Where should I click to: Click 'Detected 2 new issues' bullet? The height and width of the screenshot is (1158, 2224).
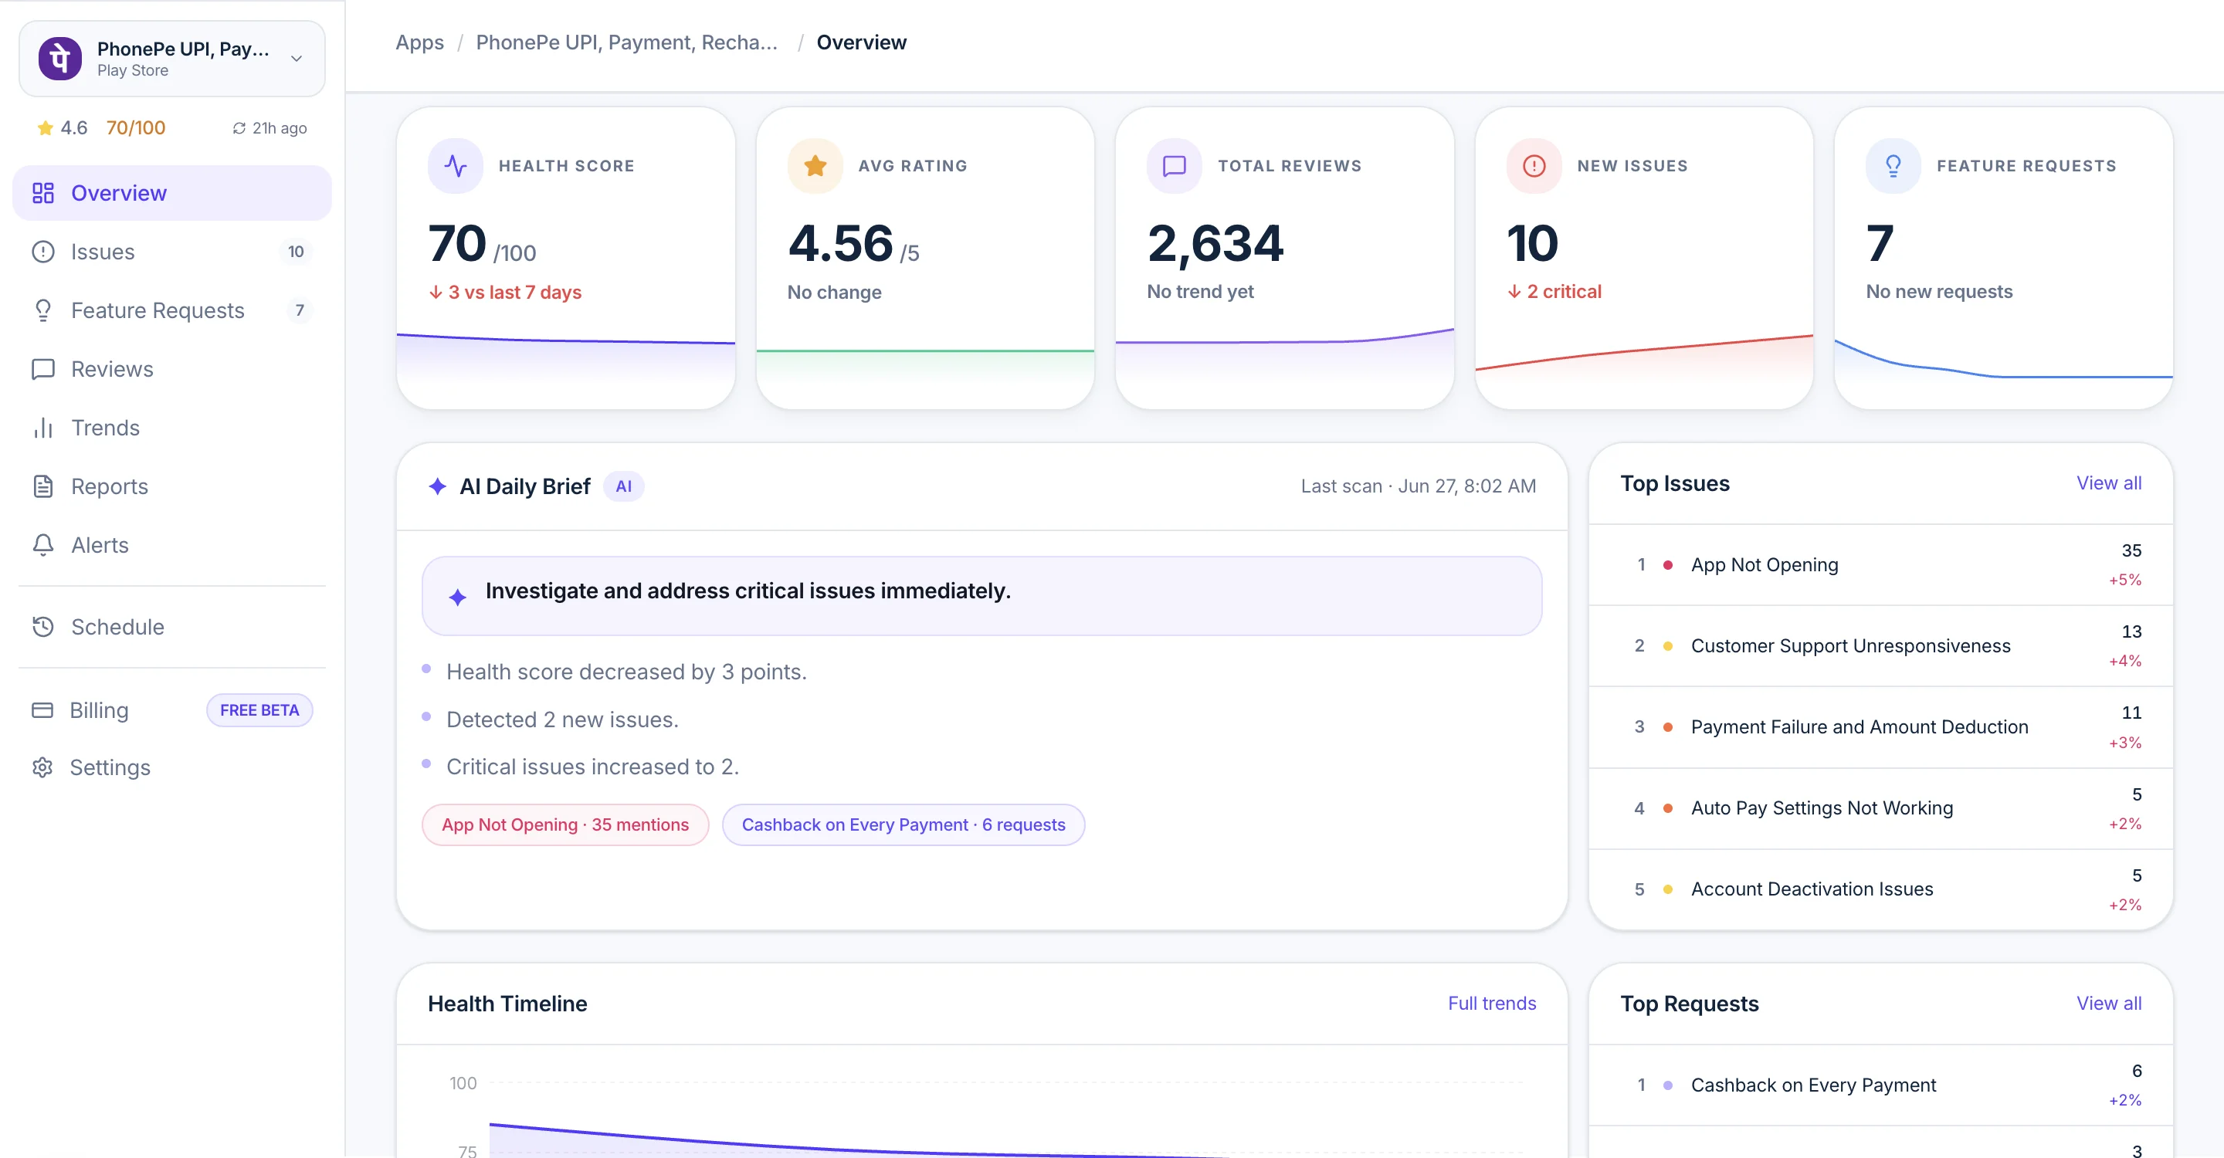pyautogui.click(x=562, y=719)
